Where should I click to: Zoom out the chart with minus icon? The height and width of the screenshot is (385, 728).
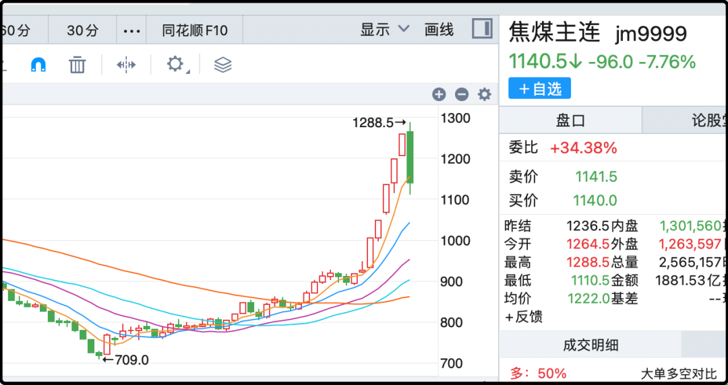[462, 95]
